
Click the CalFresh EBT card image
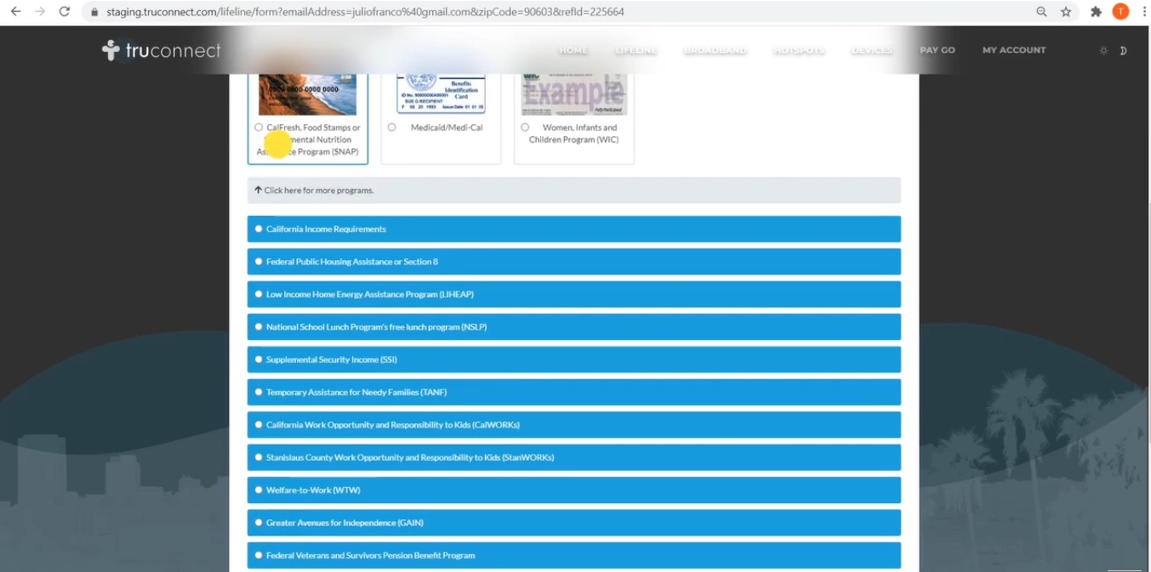coord(307,94)
